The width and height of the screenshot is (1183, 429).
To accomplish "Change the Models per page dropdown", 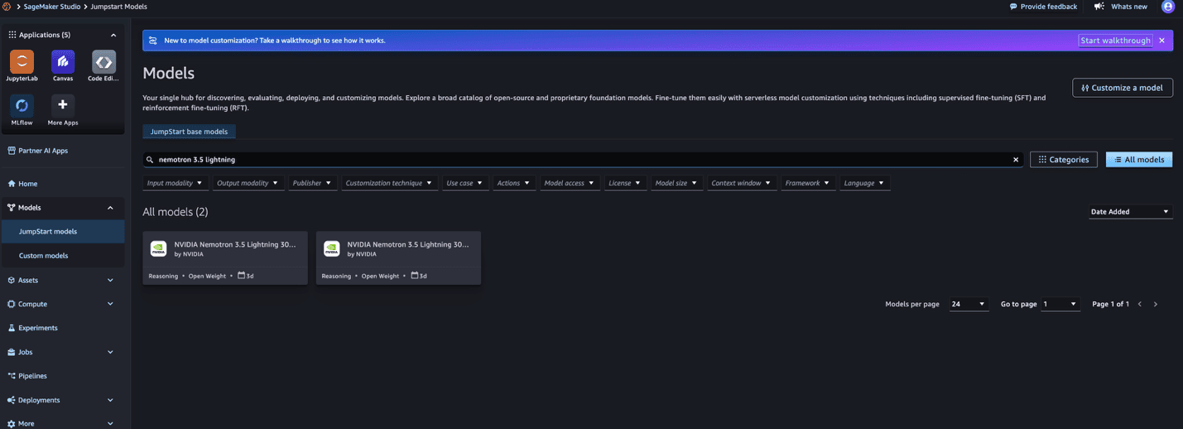I will coord(969,305).
